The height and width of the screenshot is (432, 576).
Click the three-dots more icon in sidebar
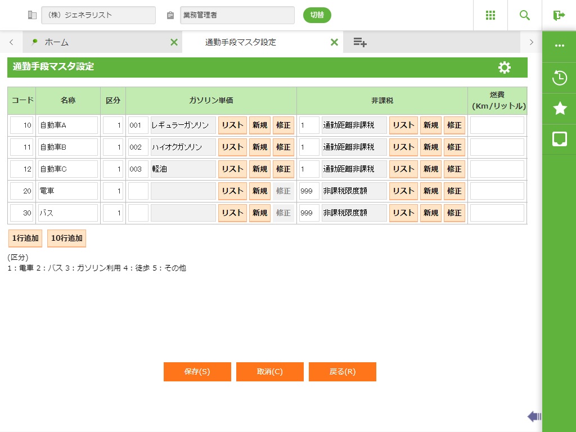tap(560, 46)
